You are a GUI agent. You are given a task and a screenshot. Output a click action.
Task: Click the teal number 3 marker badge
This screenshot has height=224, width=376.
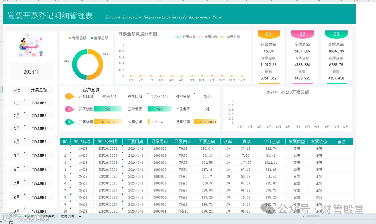[70, 122]
